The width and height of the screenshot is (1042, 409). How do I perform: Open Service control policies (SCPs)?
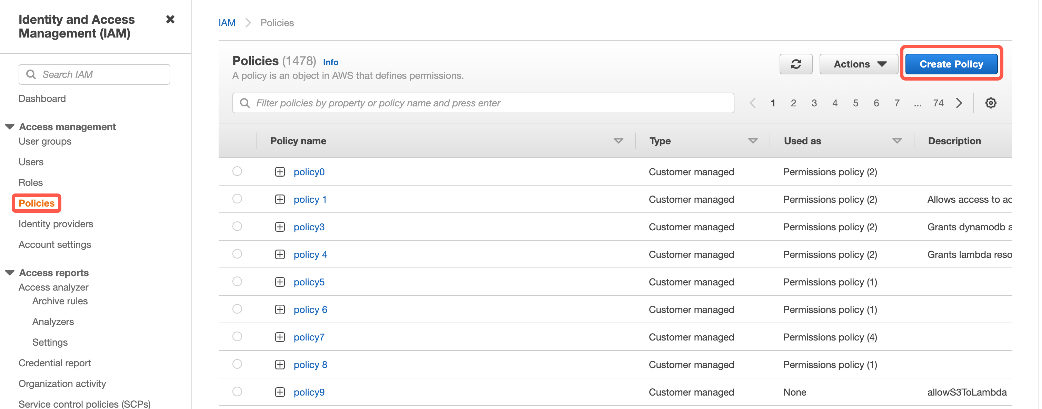pos(84,404)
